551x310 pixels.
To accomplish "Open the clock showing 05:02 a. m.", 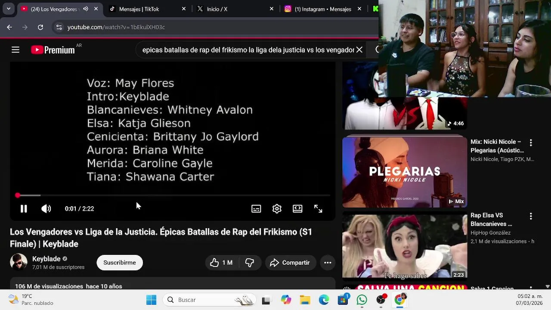I will point(529,300).
